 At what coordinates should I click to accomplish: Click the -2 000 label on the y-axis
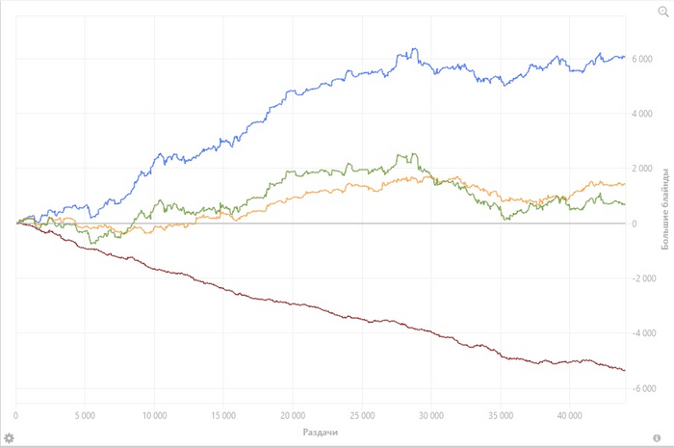tap(643, 278)
